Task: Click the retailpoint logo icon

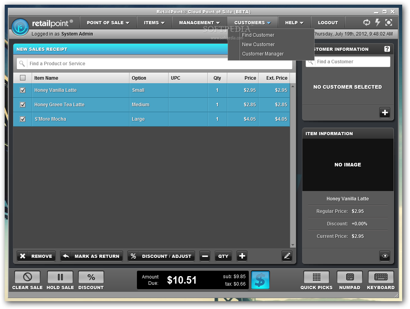Action: click(x=20, y=27)
